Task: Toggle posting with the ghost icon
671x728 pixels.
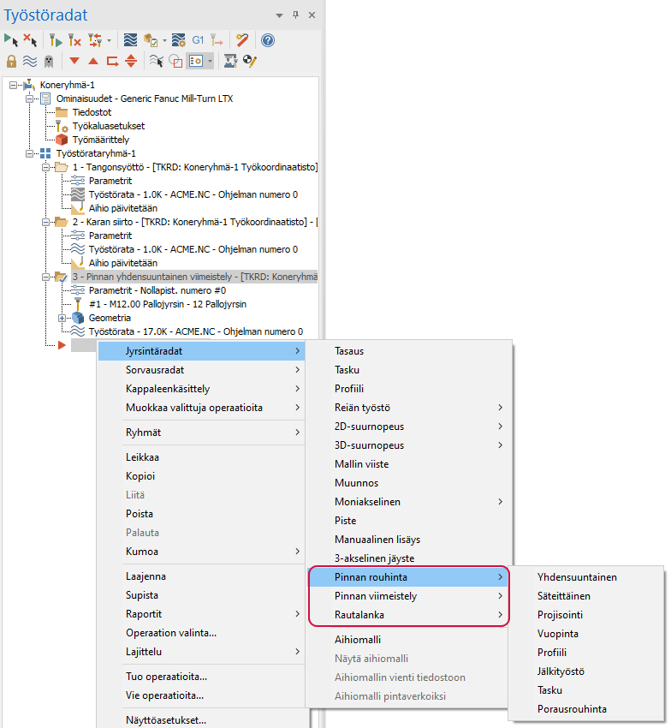Action: point(49,61)
